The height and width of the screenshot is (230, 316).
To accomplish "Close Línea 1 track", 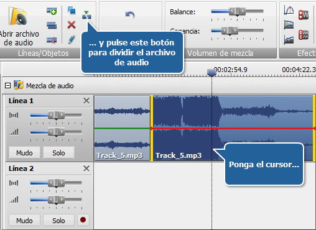I will pyautogui.click(x=86, y=101).
